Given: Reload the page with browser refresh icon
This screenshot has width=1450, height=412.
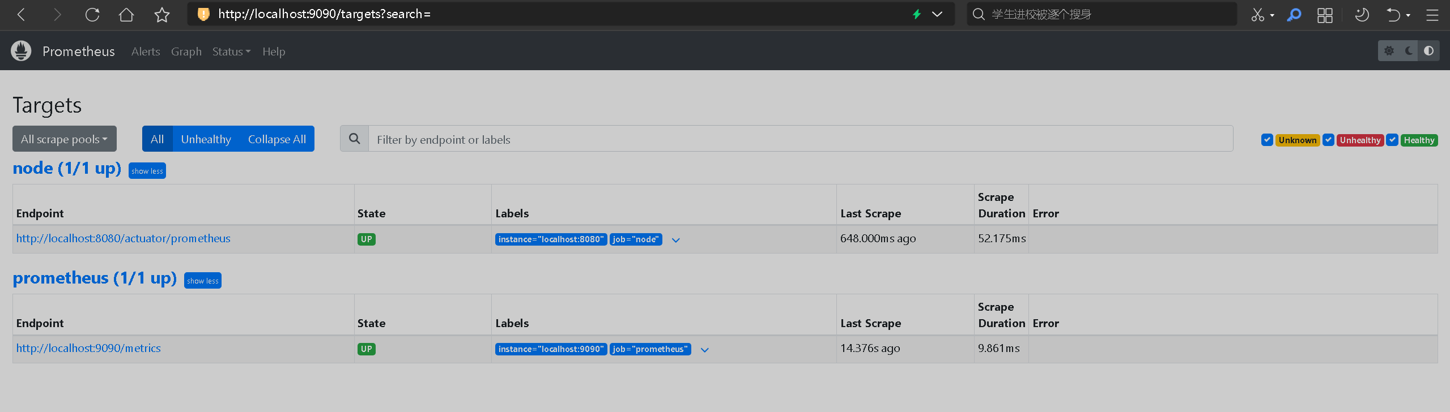Looking at the screenshot, I should tap(92, 15).
